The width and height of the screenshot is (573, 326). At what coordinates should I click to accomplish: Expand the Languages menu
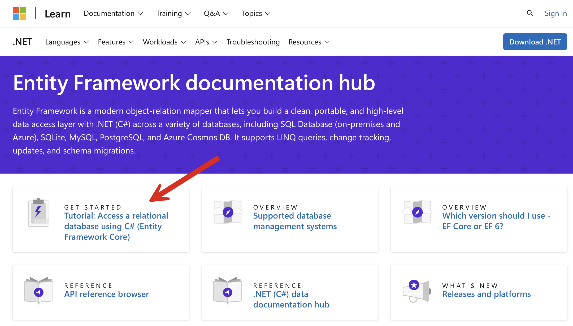click(x=67, y=42)
